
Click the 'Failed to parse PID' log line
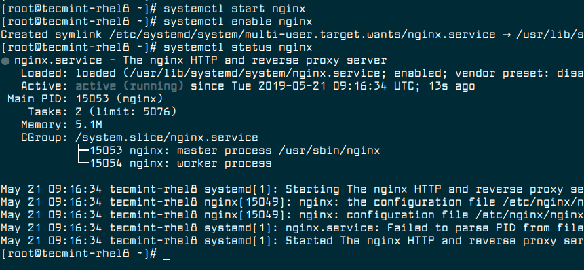(x=292, y=228)
